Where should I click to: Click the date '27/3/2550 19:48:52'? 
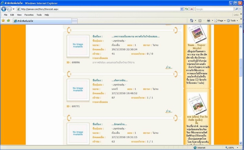click(x=124, y=93)
